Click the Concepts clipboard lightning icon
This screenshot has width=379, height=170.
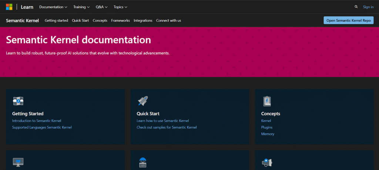pyautogui.click(x=267, y=101)
